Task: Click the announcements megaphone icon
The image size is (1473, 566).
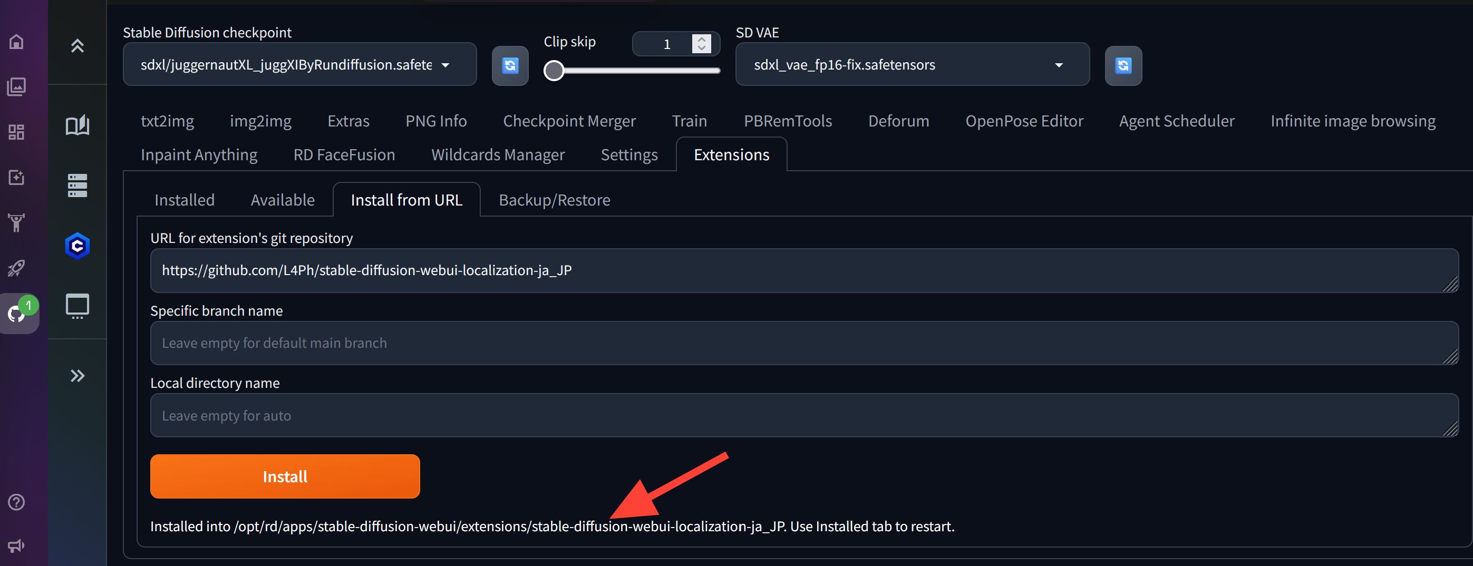Action: [16, 545]
